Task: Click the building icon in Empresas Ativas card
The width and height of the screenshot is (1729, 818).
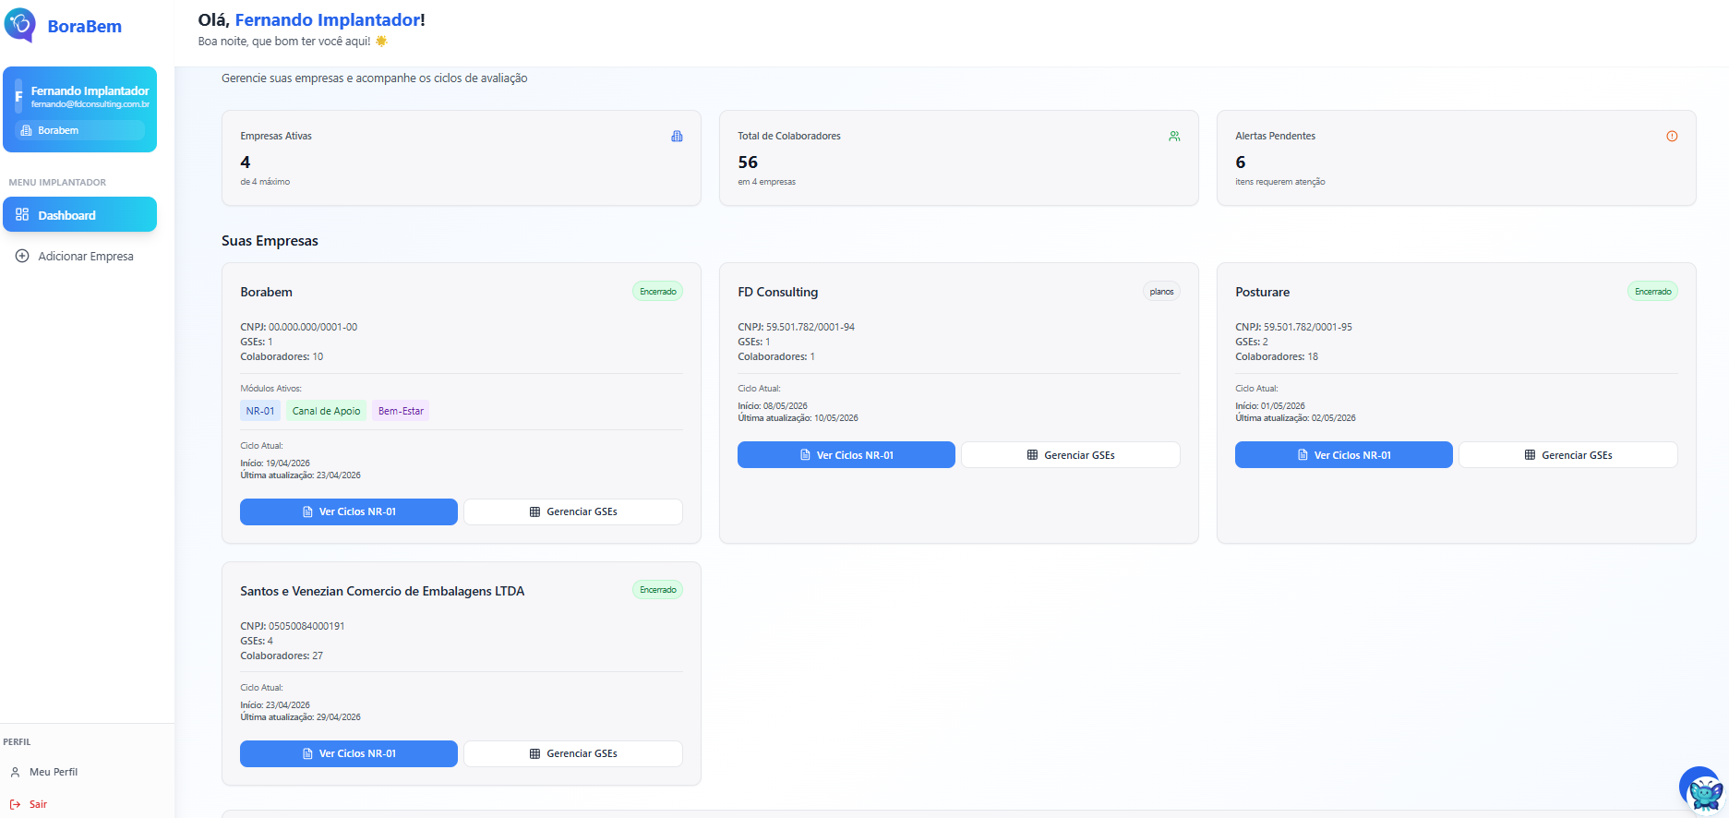Action: (677, 137)
